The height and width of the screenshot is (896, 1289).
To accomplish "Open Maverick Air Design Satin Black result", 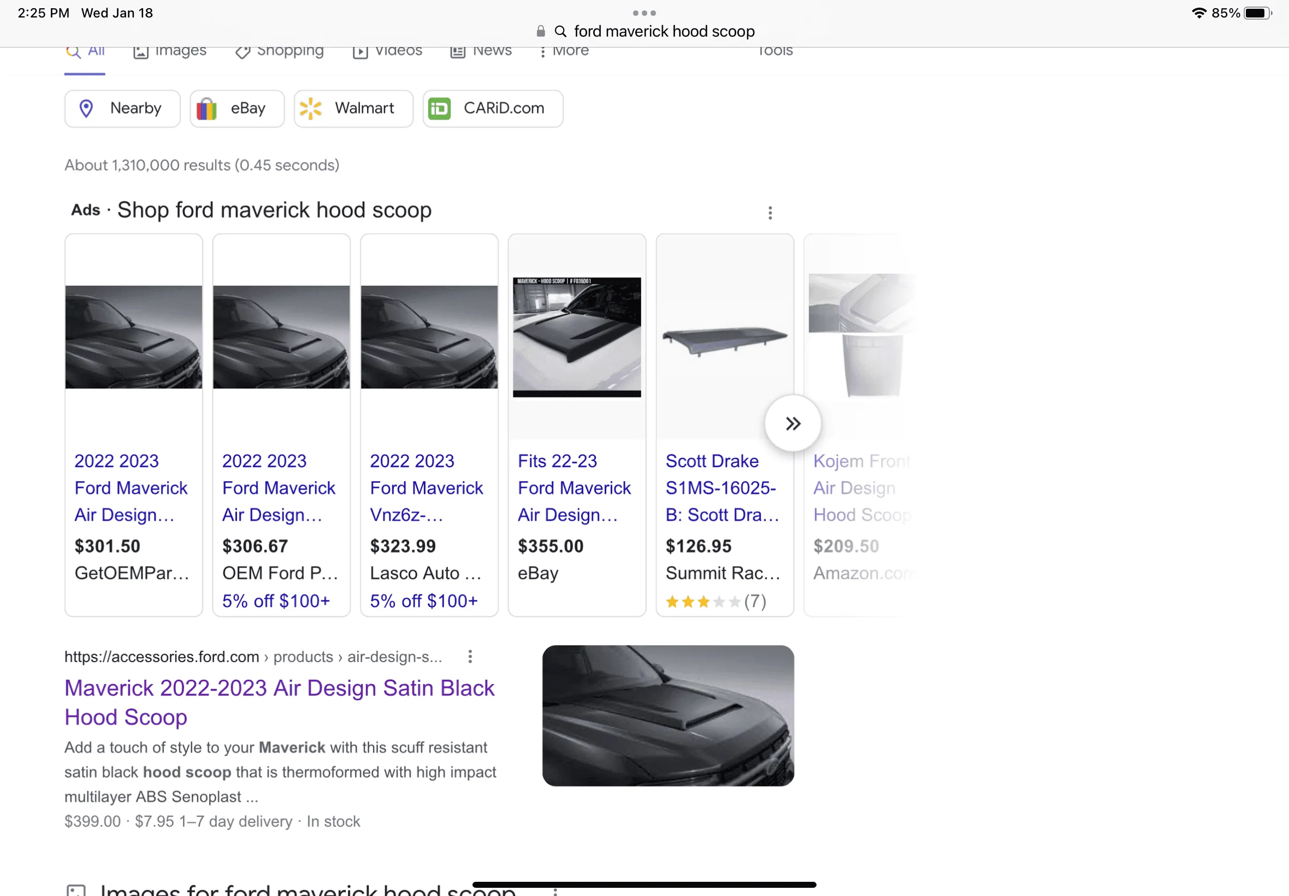I will tap(280, 702).
